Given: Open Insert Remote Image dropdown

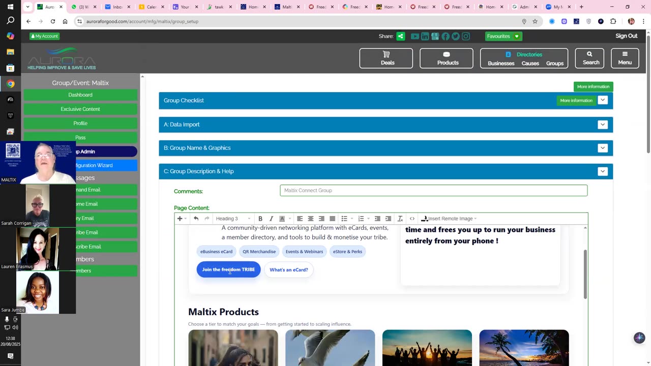Looking at the screenshot, I should [449, 219].
